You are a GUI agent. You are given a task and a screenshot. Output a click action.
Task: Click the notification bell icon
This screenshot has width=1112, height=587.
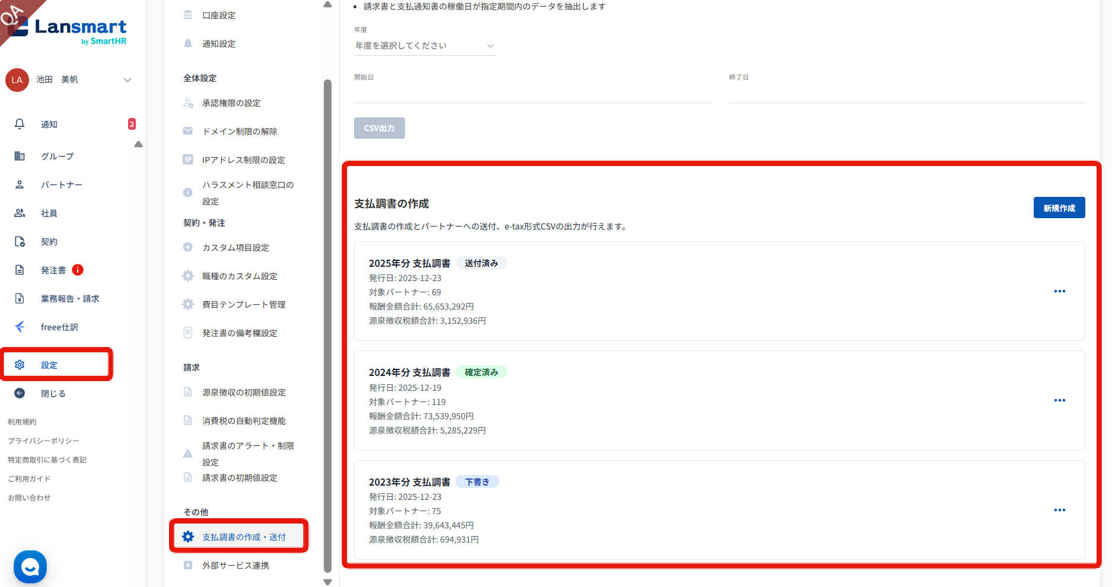tap(20, 124)
